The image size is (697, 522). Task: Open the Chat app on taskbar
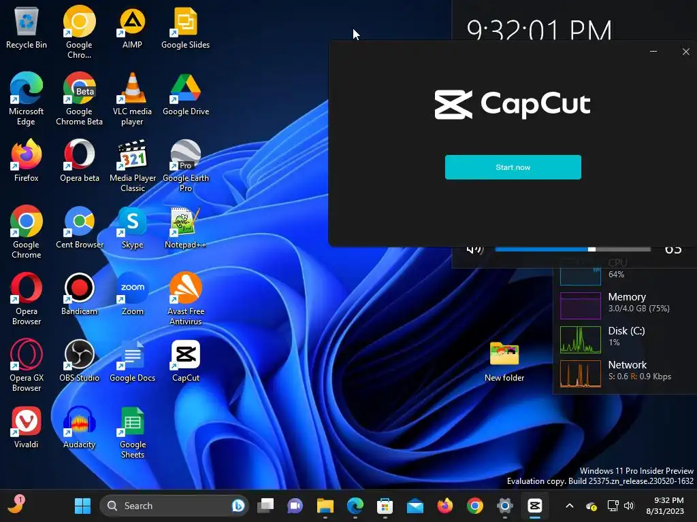[x=295, y=506]
